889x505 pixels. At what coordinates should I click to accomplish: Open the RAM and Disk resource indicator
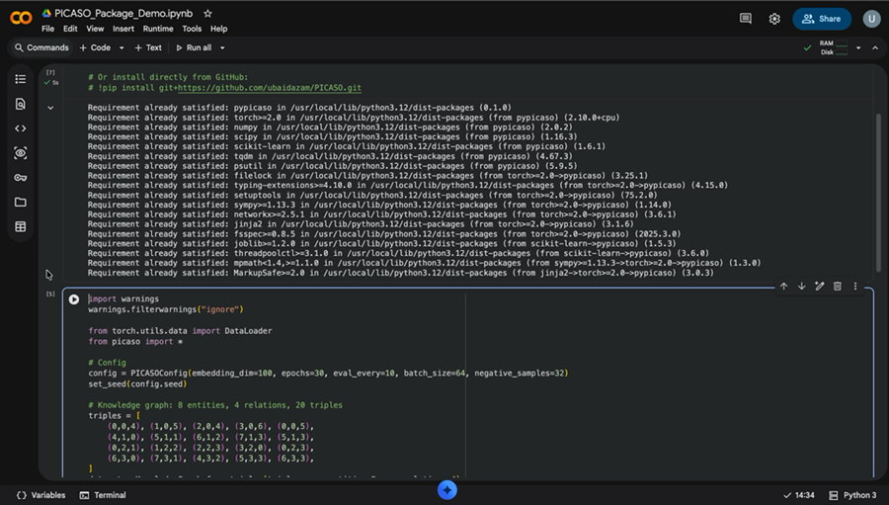coord(834,47)
